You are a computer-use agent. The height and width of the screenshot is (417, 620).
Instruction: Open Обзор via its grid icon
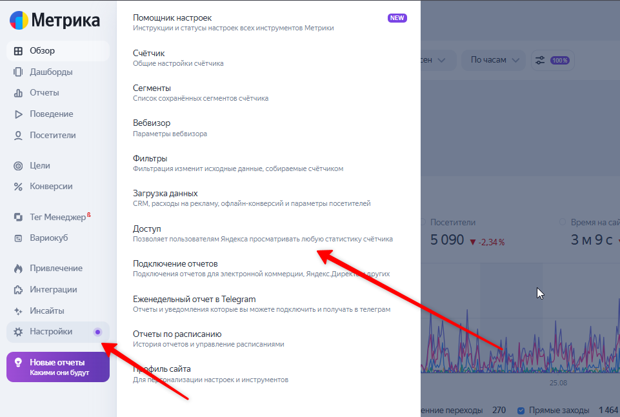pyautogui.click(x=18, y=51)
